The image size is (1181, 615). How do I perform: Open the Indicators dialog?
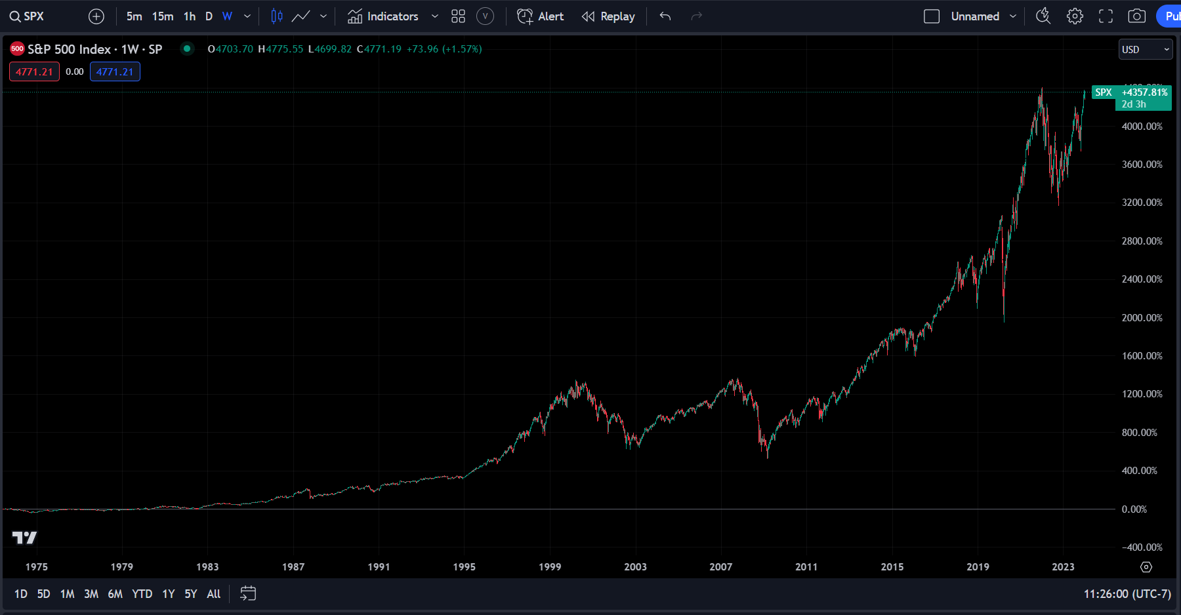tap(383, 16)
